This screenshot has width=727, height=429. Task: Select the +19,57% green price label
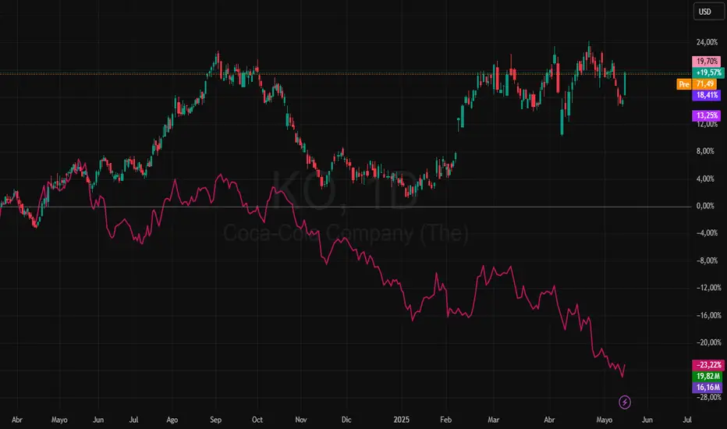708,73
